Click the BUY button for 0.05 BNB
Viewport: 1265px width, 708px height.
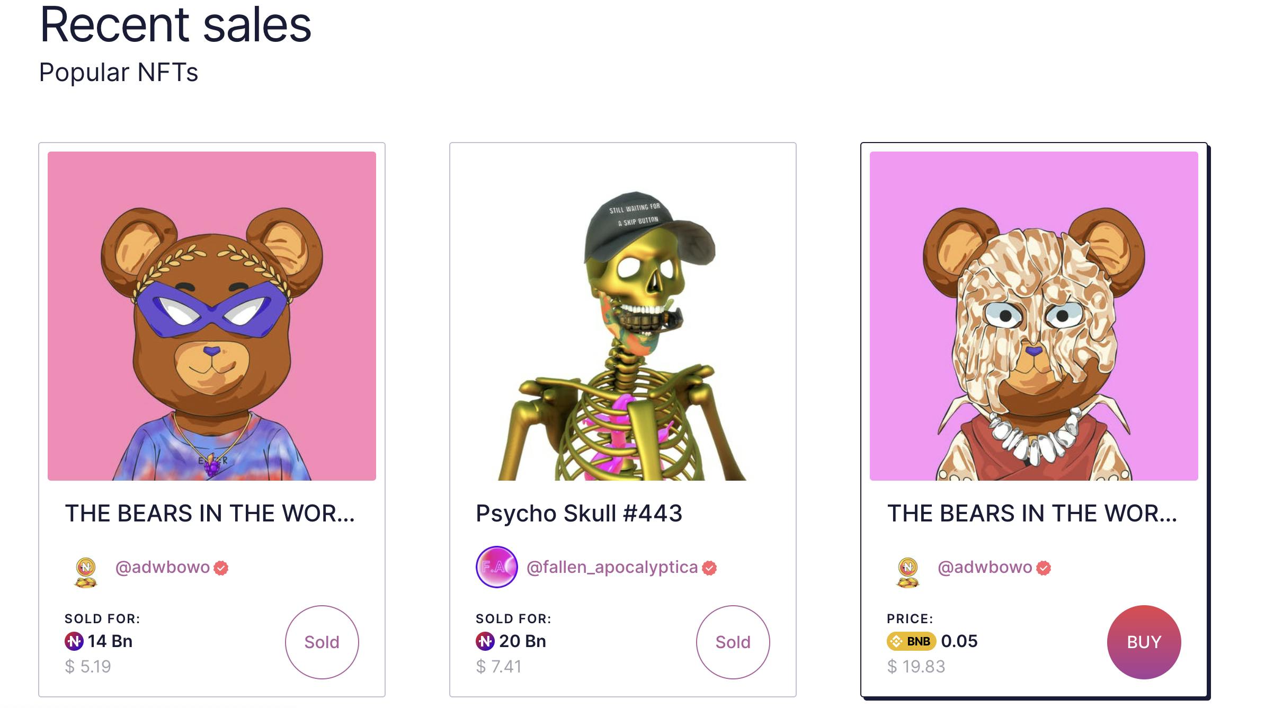1144,642
